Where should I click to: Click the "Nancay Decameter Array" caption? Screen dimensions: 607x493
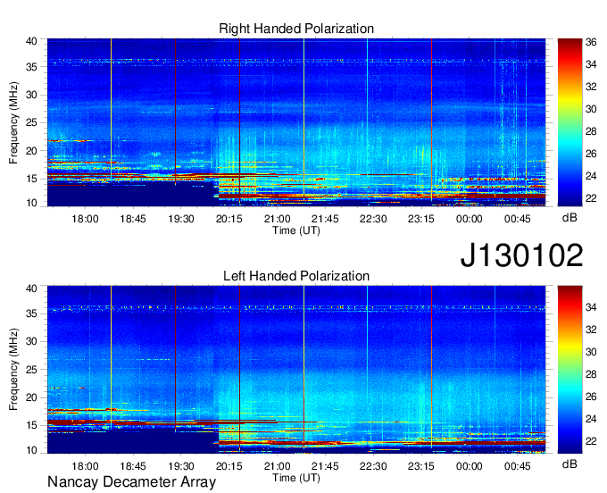coord(131,482)
